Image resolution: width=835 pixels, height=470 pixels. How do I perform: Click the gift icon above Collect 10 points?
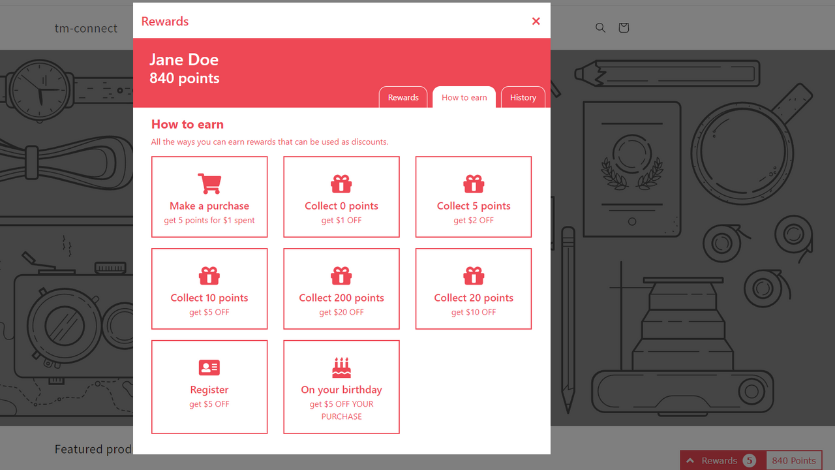click(209, 276)
